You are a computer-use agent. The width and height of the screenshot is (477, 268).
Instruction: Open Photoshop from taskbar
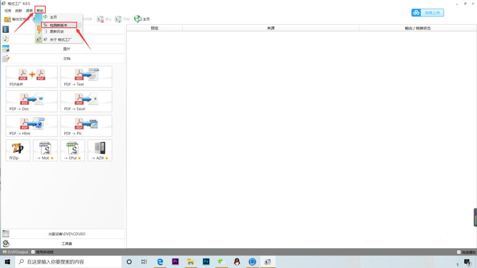click(206, 262)
